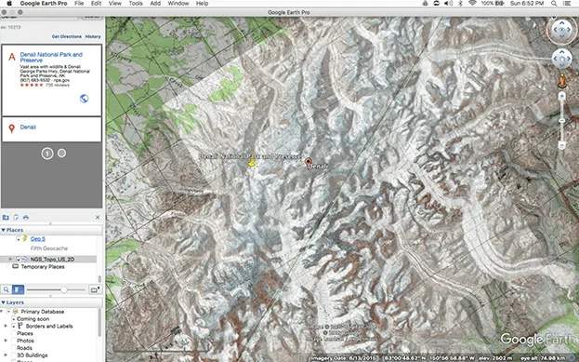Toggle the Primary Database checkbox

(8, 312)
